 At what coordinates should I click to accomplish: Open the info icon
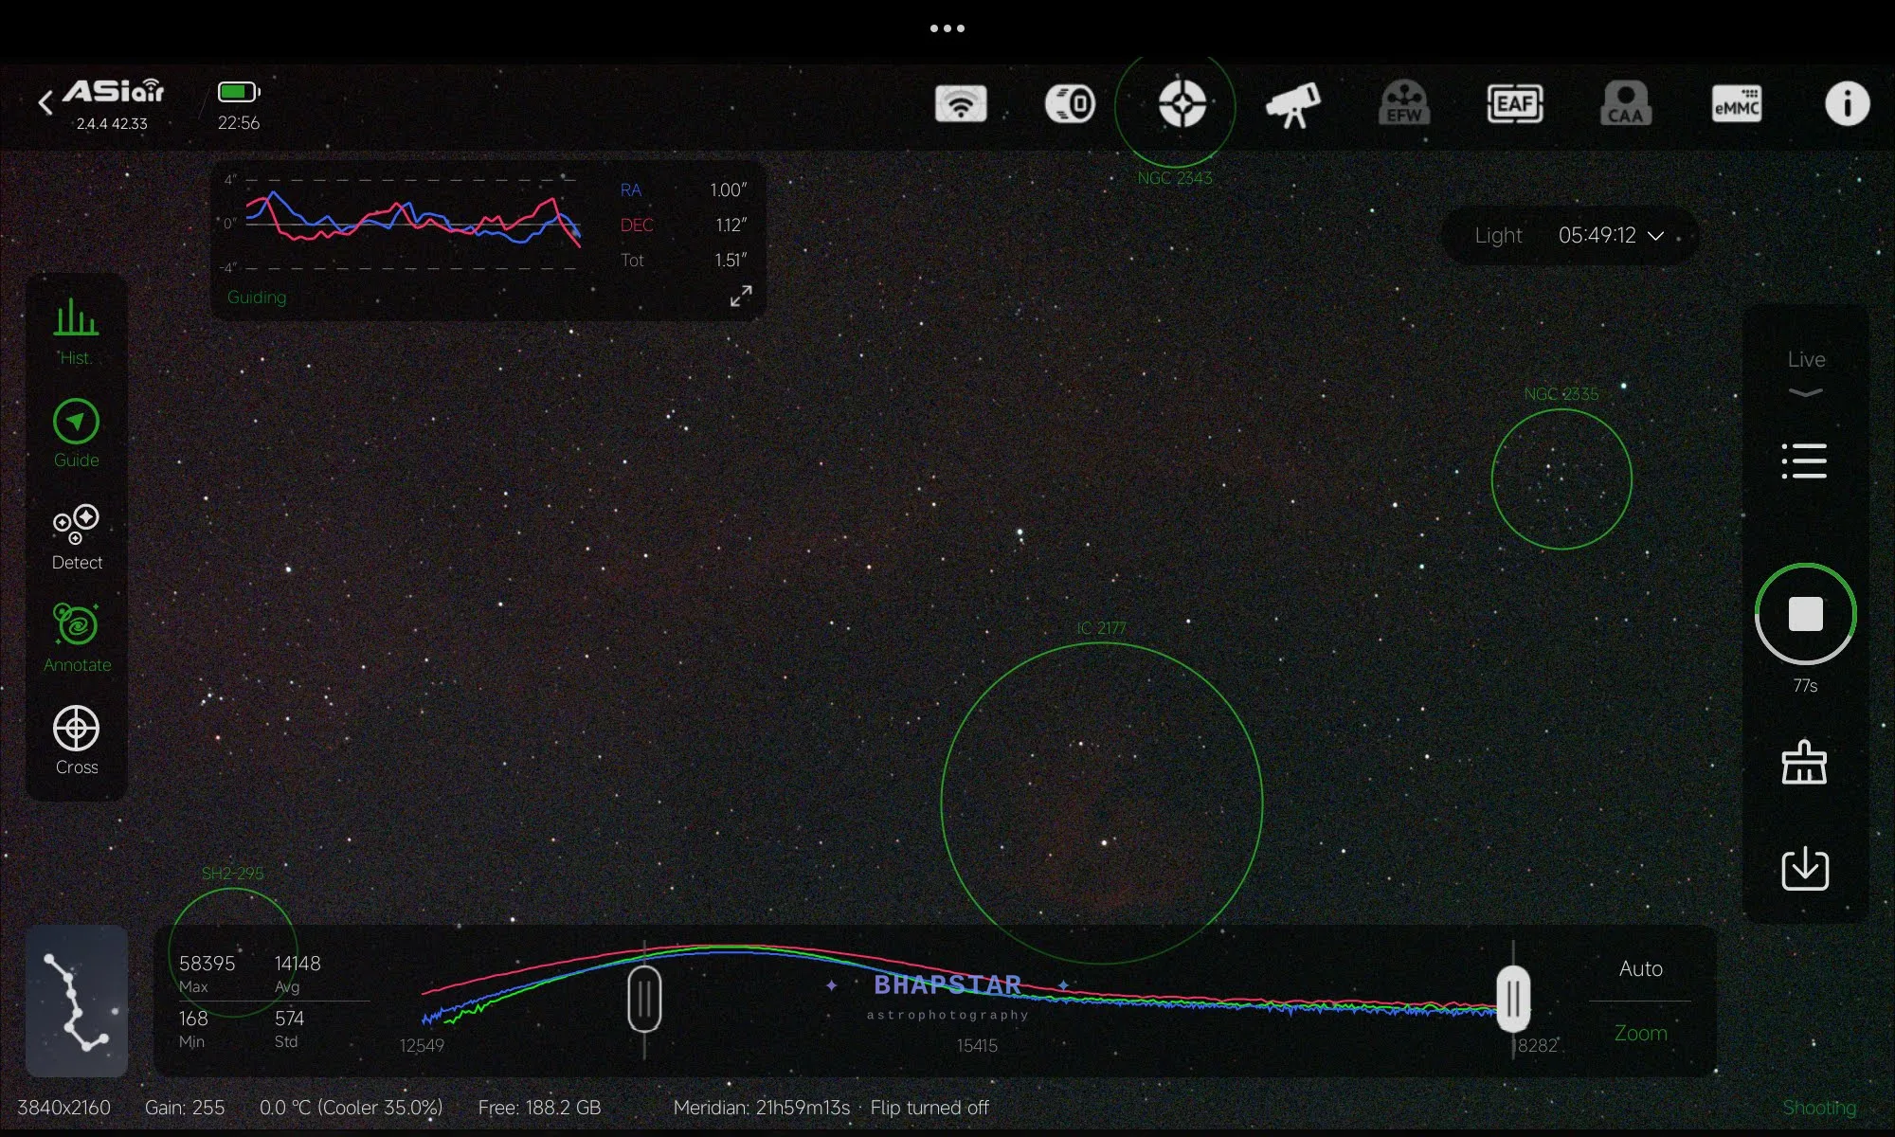[1847, 103]
